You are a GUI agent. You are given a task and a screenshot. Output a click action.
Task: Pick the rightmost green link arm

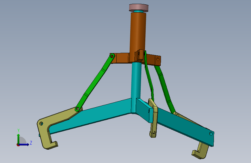165,89
